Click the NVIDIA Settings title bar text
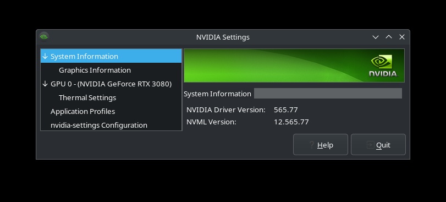446x202 pixels. click(223, 37)
